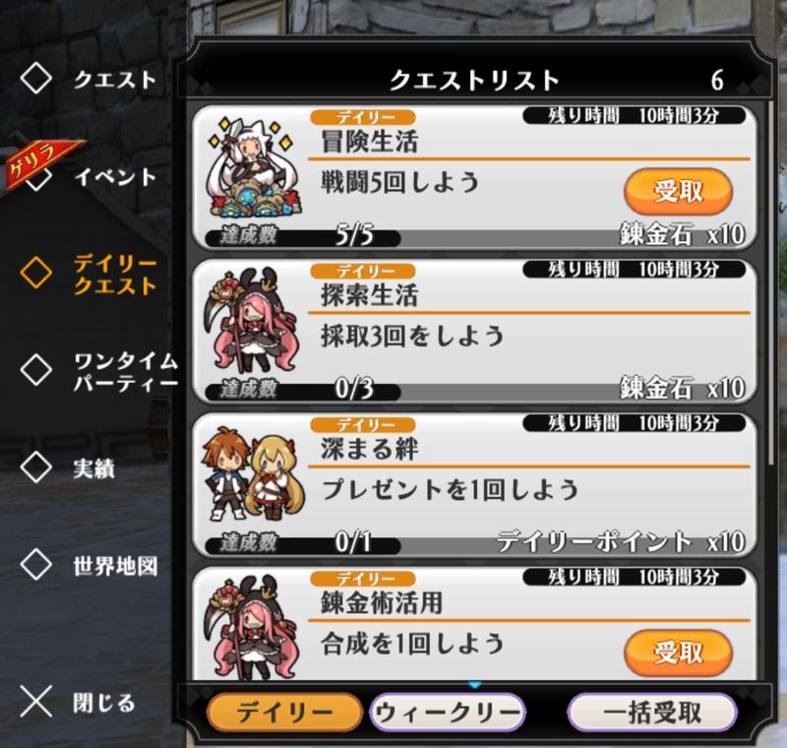Click the diamond icon beside 実績

coord(36,467)
